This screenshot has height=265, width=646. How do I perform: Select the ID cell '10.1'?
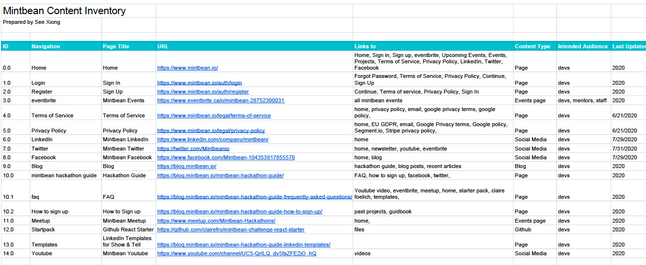pyautogui.click(x=16, y=190)
